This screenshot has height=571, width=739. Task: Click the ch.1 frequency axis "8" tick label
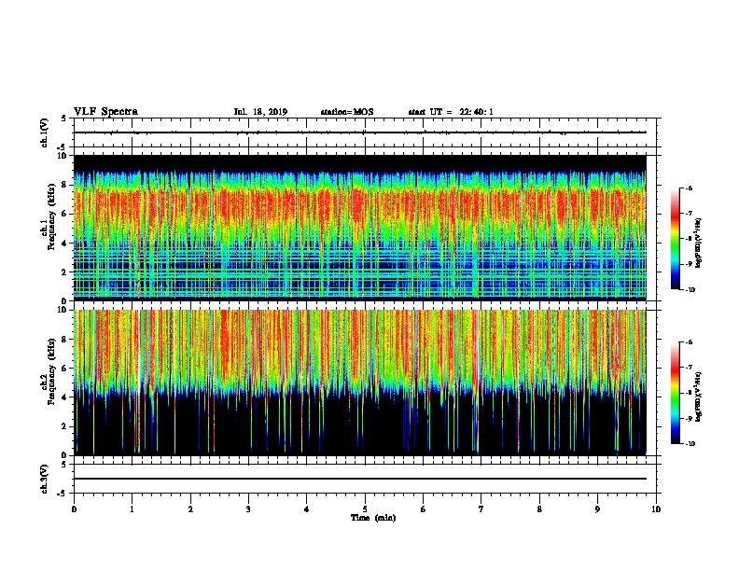(x=64, y=185)
